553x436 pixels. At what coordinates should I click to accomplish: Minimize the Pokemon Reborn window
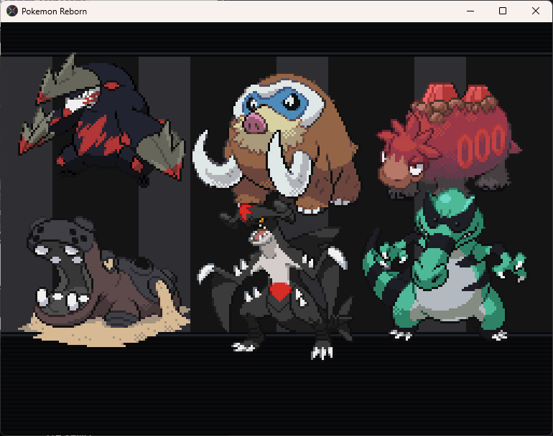pos(470,11)
